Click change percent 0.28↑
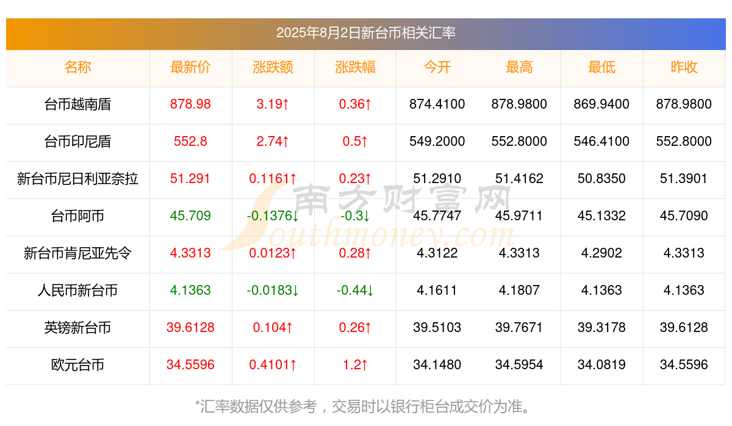The height and width of the screenshot is (426, 732). pyautogui.click(x=355, y=253)
